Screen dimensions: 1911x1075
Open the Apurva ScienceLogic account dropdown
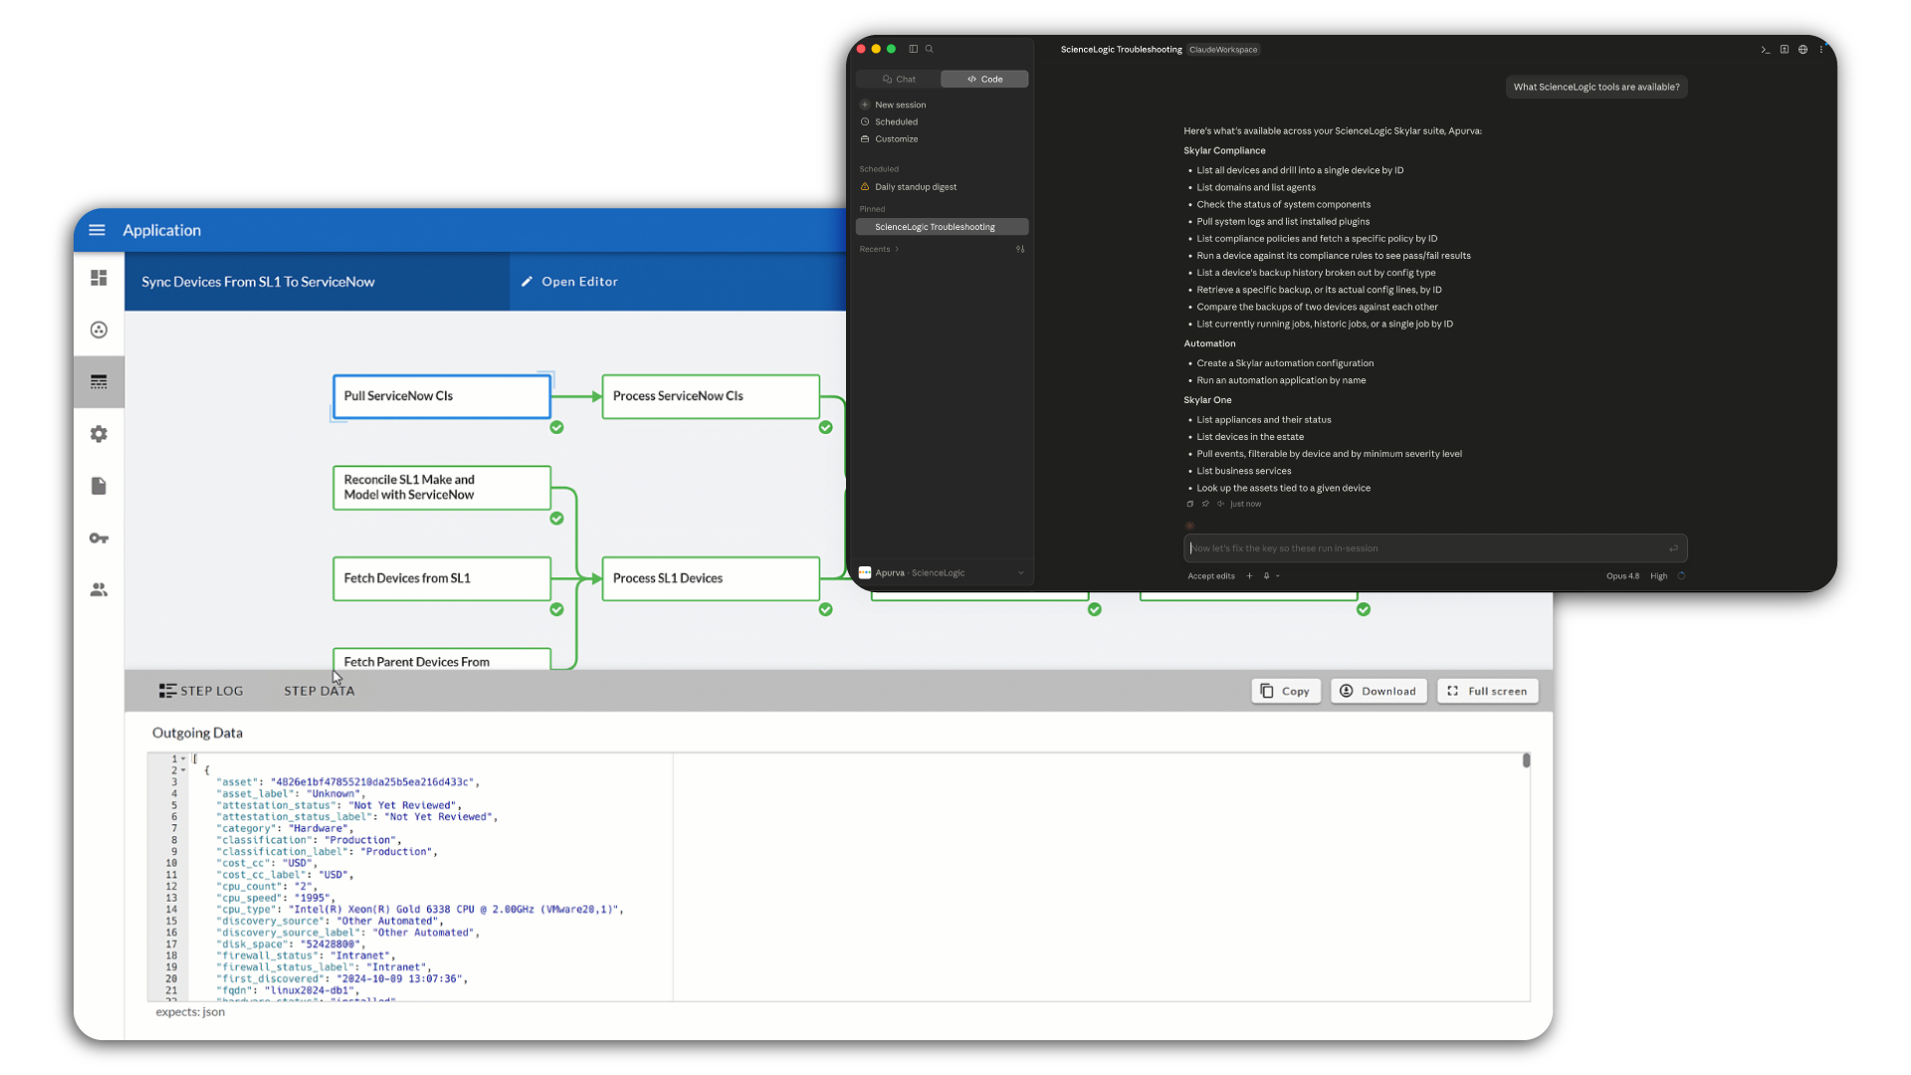tap(942, 572)
